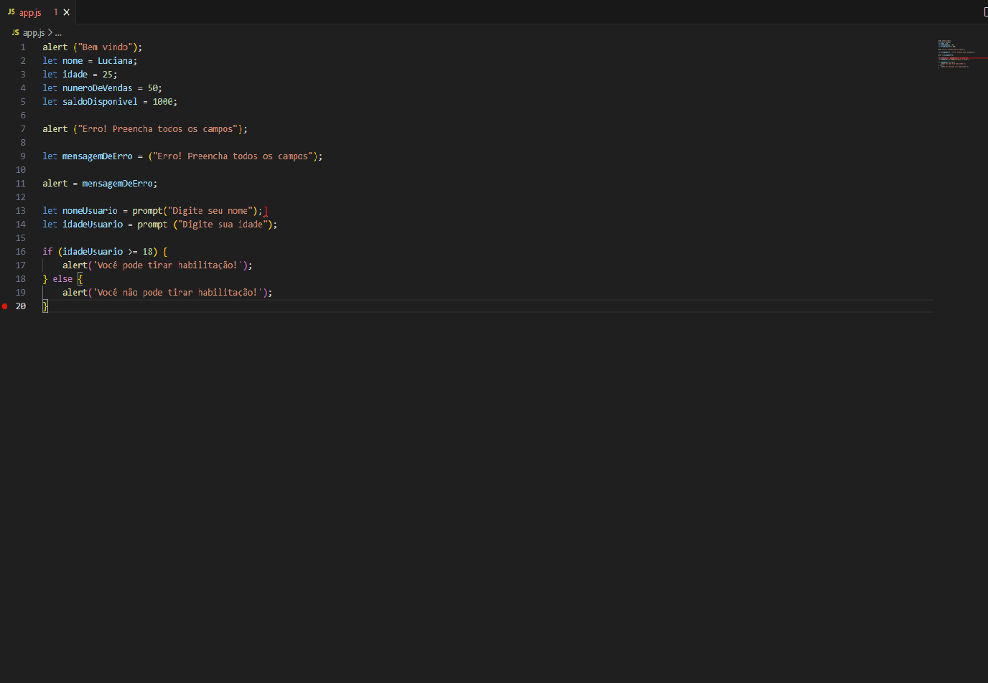Click 'idadeUsuario' declaration on line 14
The image size is (988, 683).
click(x=93, y=225)
